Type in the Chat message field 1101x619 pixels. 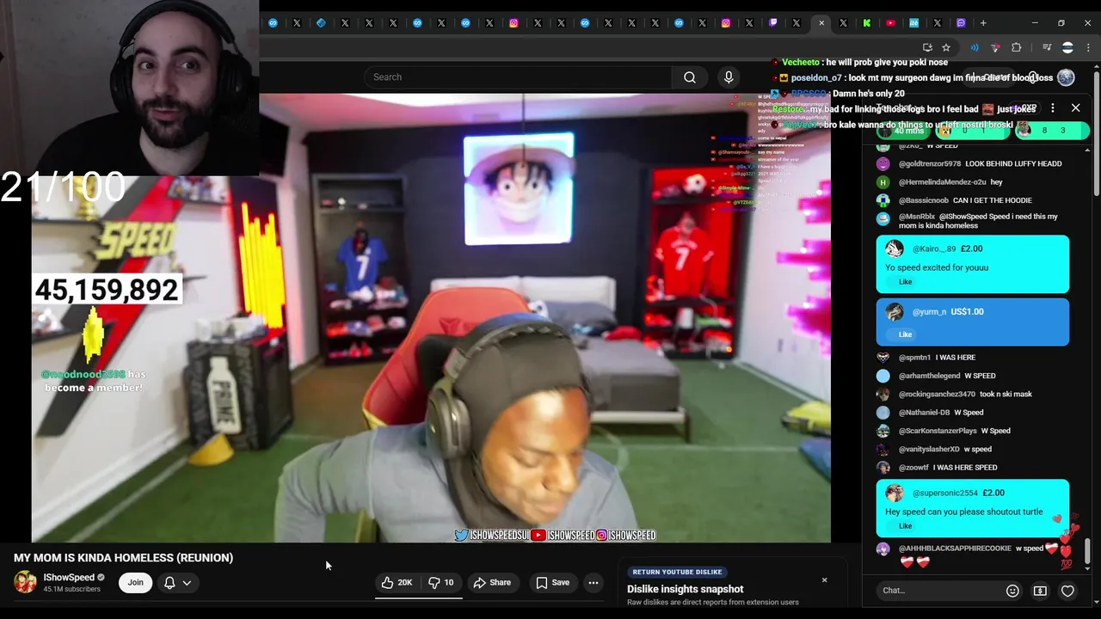tap(938, 591)
